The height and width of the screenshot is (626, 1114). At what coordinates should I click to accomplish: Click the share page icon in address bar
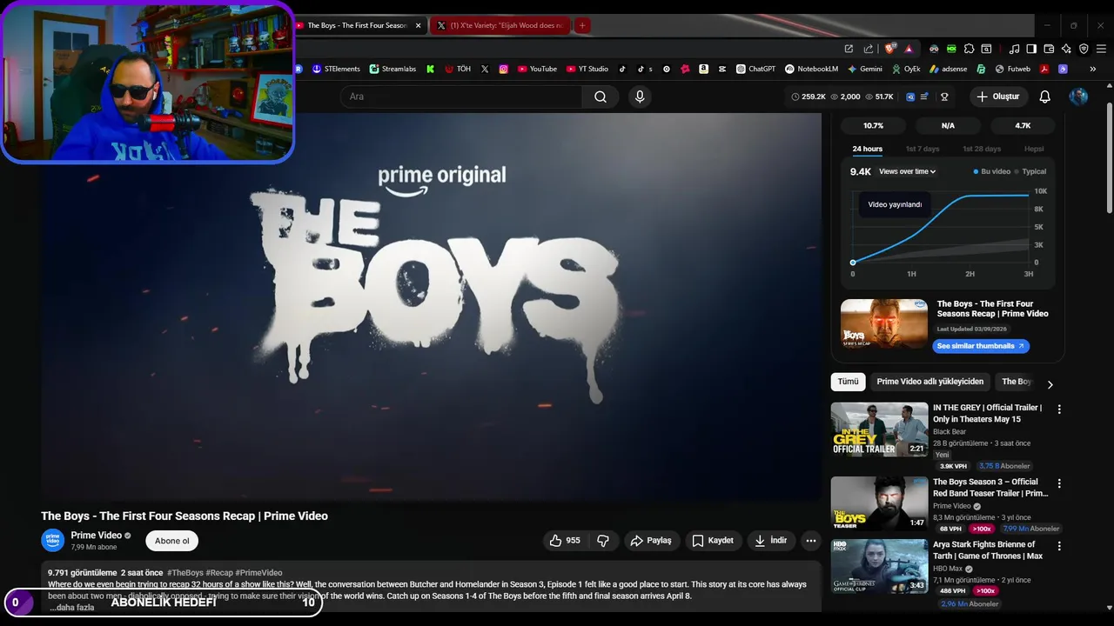click(868, 49)
